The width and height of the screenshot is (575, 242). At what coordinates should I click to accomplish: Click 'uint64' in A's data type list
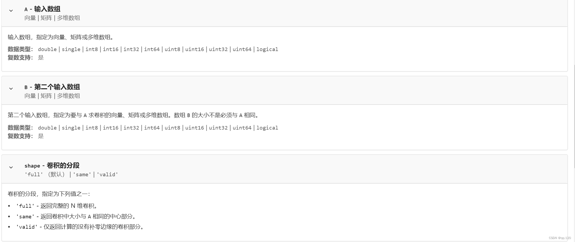242,49
